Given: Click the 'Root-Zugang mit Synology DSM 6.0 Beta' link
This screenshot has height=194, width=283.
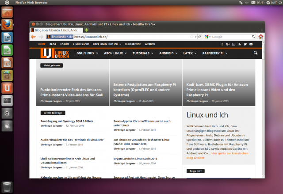Looking at the screenshot, I should click(x=67, y=121).
